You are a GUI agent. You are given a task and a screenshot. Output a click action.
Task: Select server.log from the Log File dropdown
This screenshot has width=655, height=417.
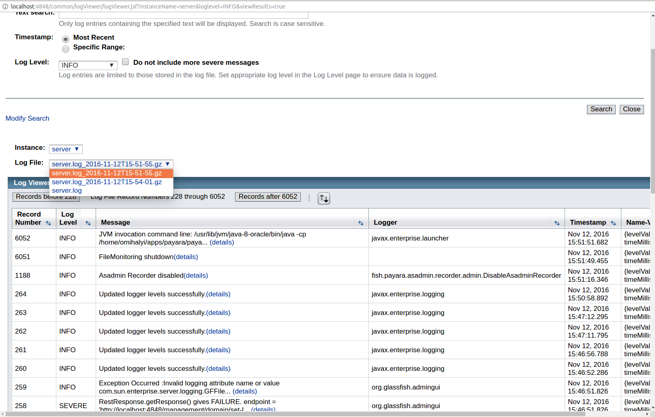click(x=67, y=190)
